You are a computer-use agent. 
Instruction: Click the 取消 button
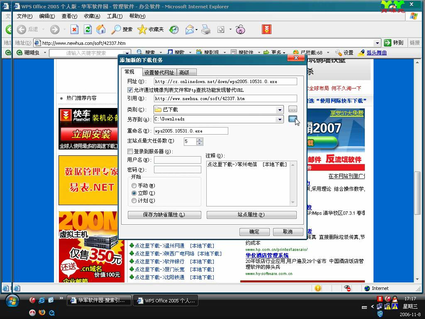(x=288, y=232)
